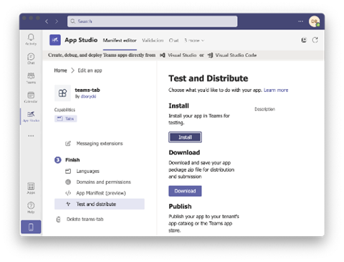This screenshot has height=262, width=344.
Task: Click the Publish heading
Action: pos(180,207)
